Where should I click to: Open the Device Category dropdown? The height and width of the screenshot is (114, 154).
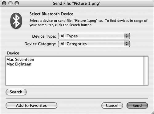point(94,44)
